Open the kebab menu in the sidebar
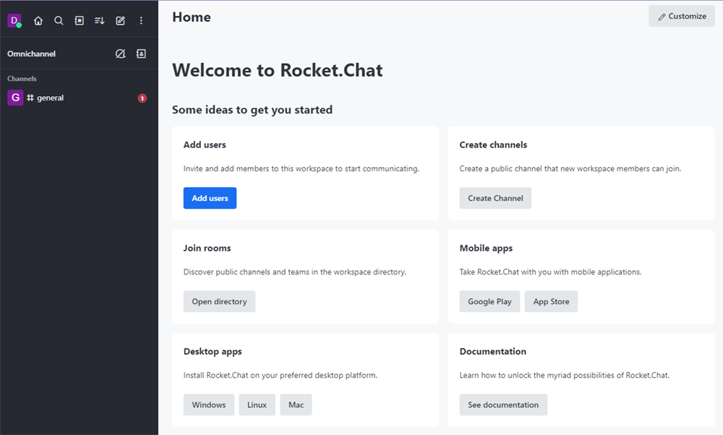The image size is (723, 435). pyautogui.click(x=141, y=20)
